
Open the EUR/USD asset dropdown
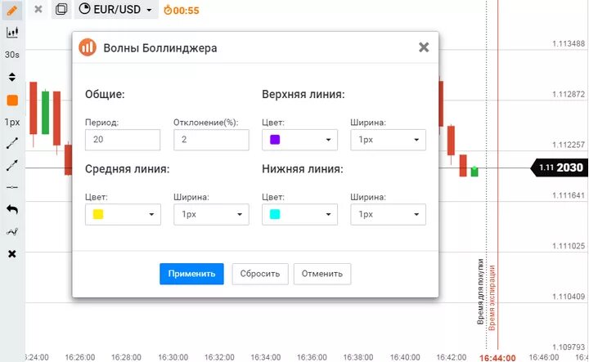click(x=116, y=9)
